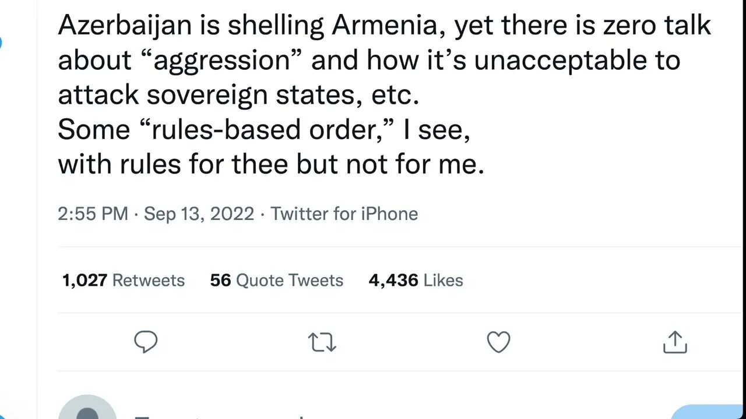Click the reply speech bubble icon
The image size is (746, 419).
[x=146, y=342]
